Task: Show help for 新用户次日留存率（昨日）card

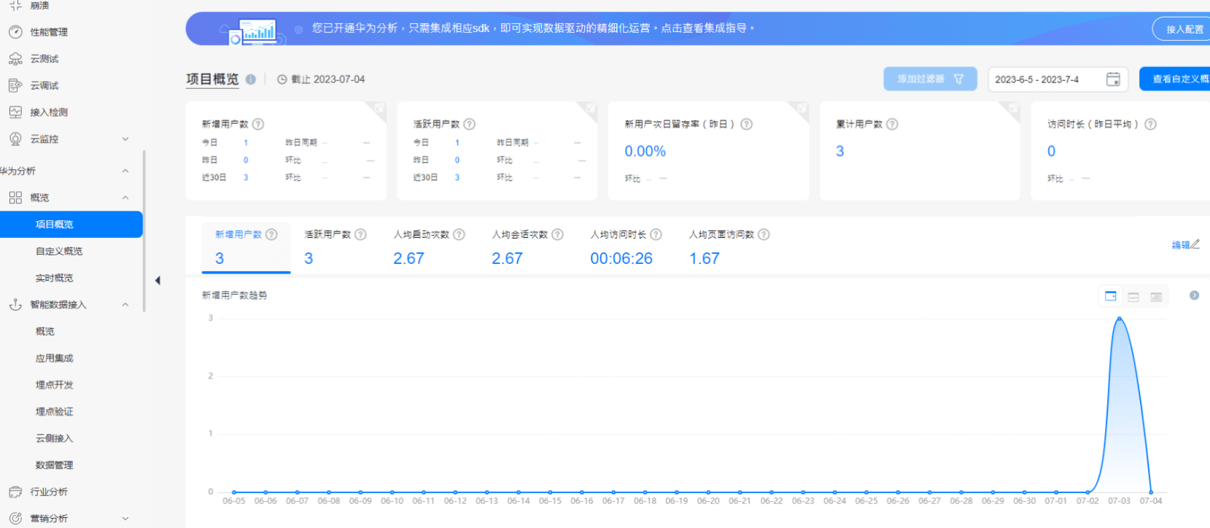Action: tap(747, 124)
